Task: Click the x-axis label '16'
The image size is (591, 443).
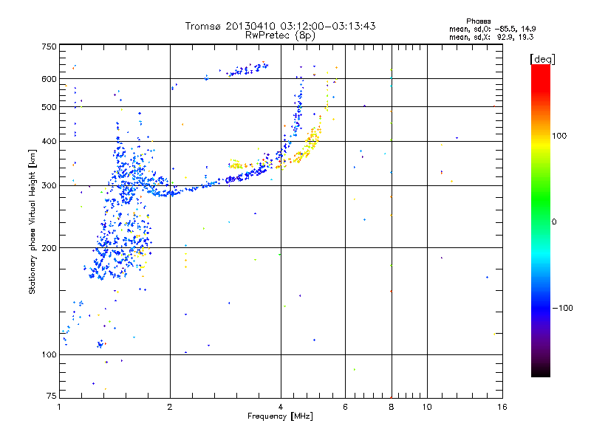Action: click(x=502, y=407)
